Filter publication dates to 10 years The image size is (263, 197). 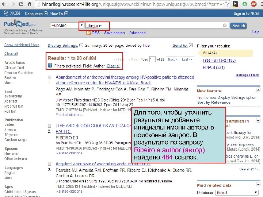click(11, 135)
